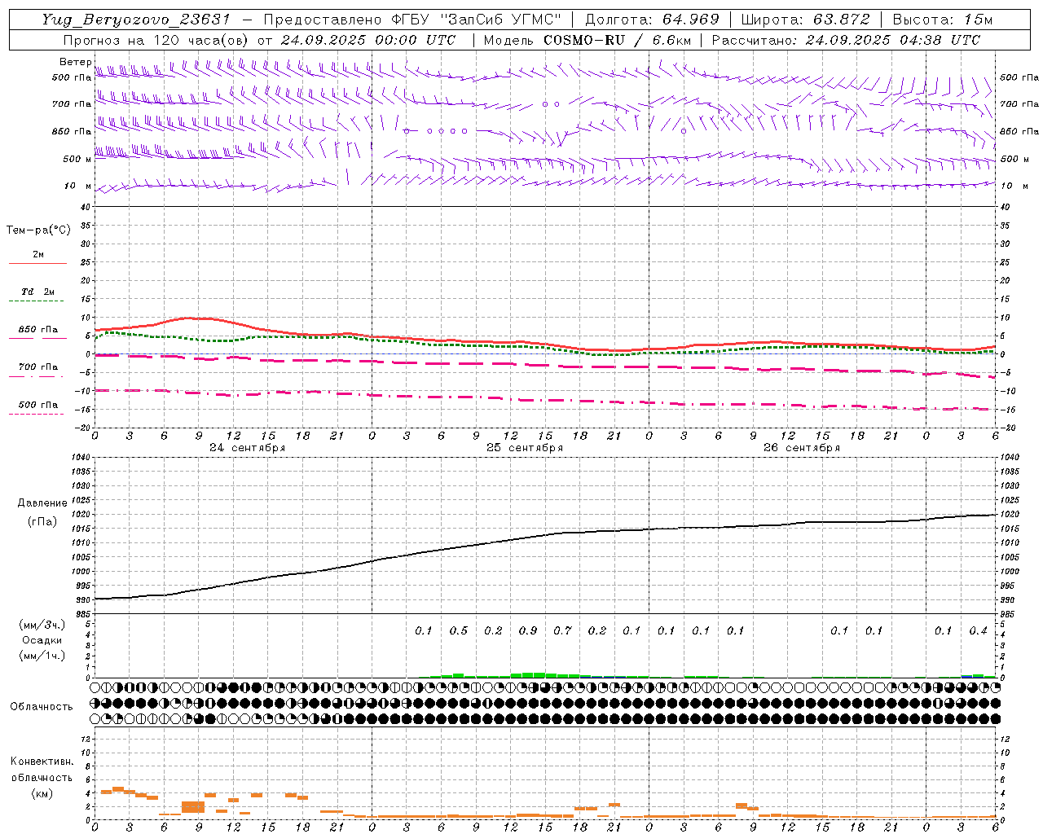Click the 'Долгота: 64.969' longitude value
This screenshot has height=834, width=1043.
(x=652, y=20)
